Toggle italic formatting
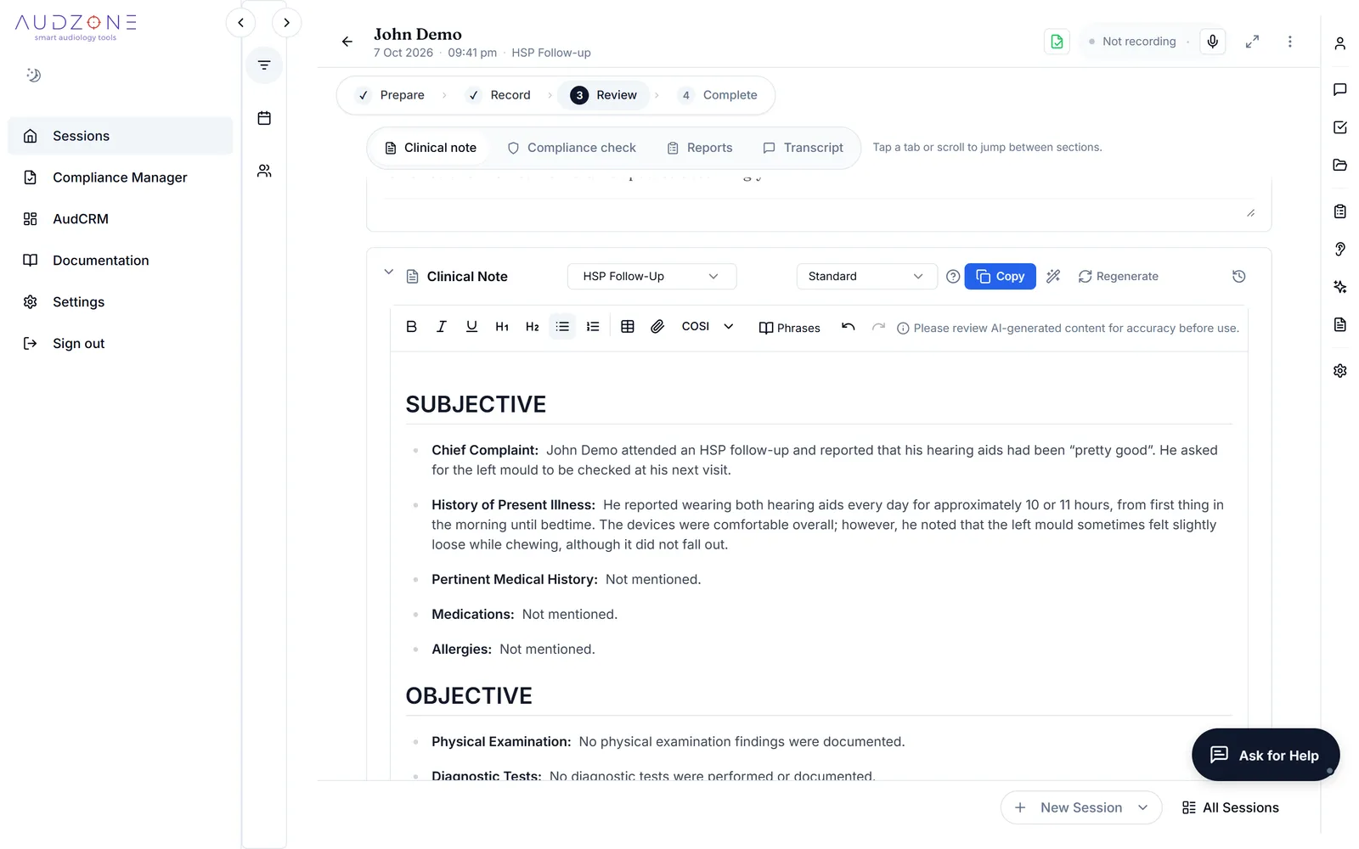Image resolution: width=1359 pixels, height=849 pixels. point(441,327)
